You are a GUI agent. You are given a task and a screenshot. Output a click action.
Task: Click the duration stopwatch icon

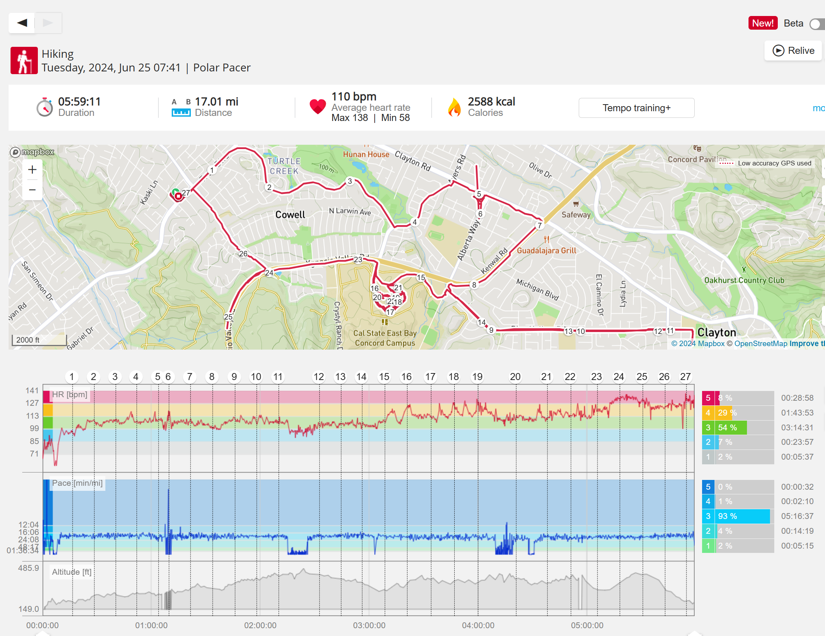[44, 107]
